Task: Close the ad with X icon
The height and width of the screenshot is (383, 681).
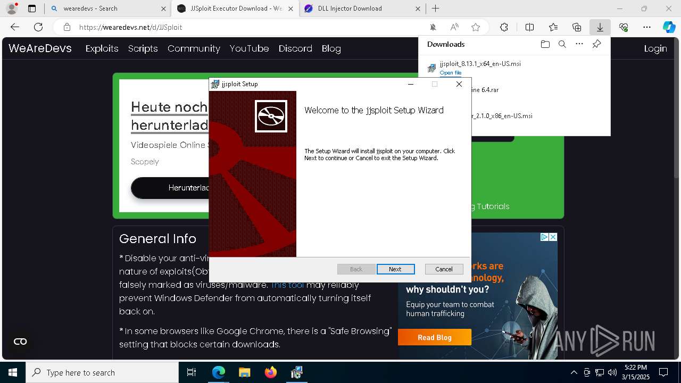Action: point(553,237)
